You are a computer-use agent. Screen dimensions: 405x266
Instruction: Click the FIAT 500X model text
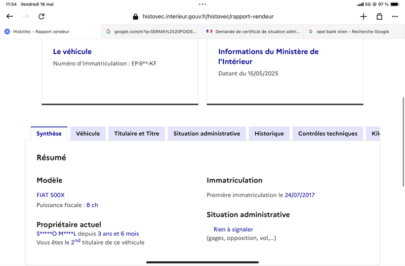51,195
